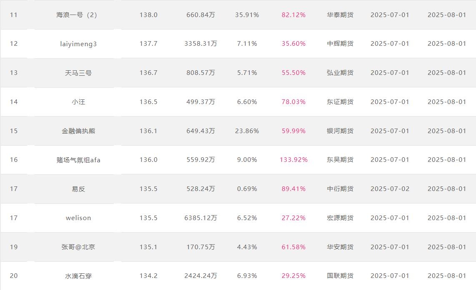Select the 华泰期货 broker cell
This screenshot has width=476, height=290.
point(340,15)
